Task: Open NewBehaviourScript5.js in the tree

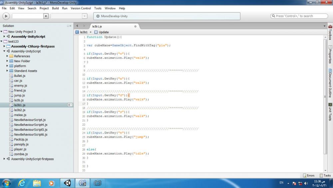Action: (x=31, y=130)
